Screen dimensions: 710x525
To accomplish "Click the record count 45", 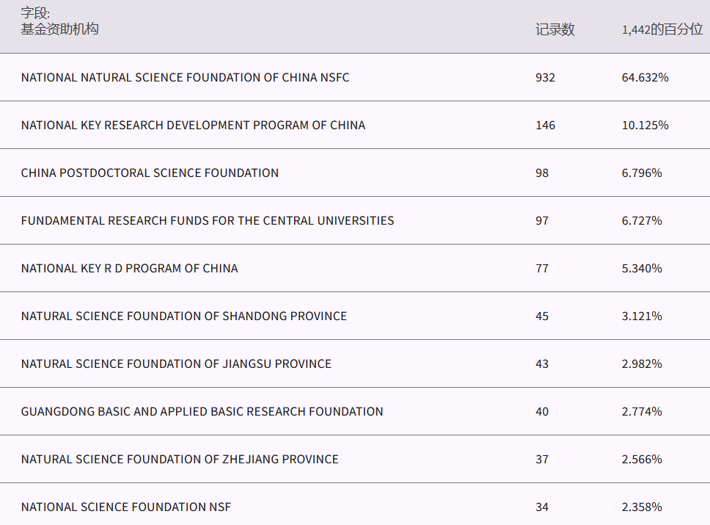I will [x=542, y=316].
